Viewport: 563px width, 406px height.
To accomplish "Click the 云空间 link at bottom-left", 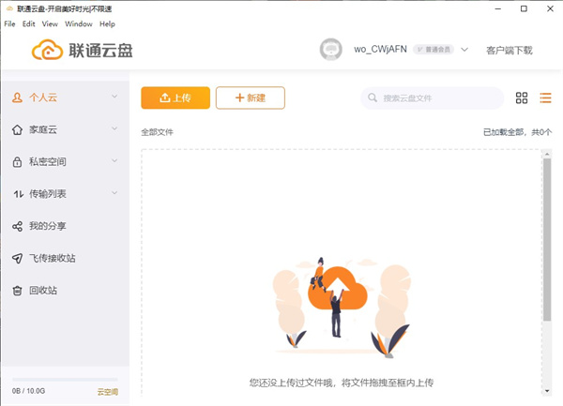I will coord(107,392).
